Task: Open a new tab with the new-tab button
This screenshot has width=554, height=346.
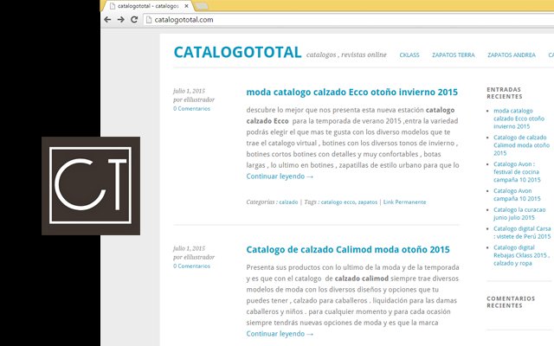Action: pyautogui.click(x=201, y=6)
